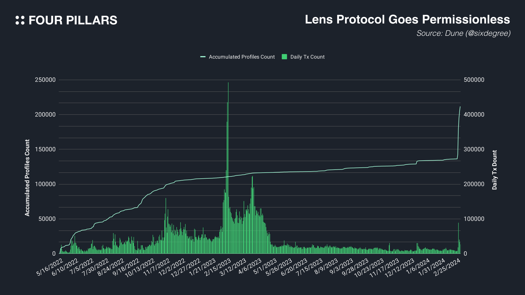Screen dimensions: 525x295
Task: Click the 100000 left axis tick label
Action: pyautogui.click(x=45, y=184)
